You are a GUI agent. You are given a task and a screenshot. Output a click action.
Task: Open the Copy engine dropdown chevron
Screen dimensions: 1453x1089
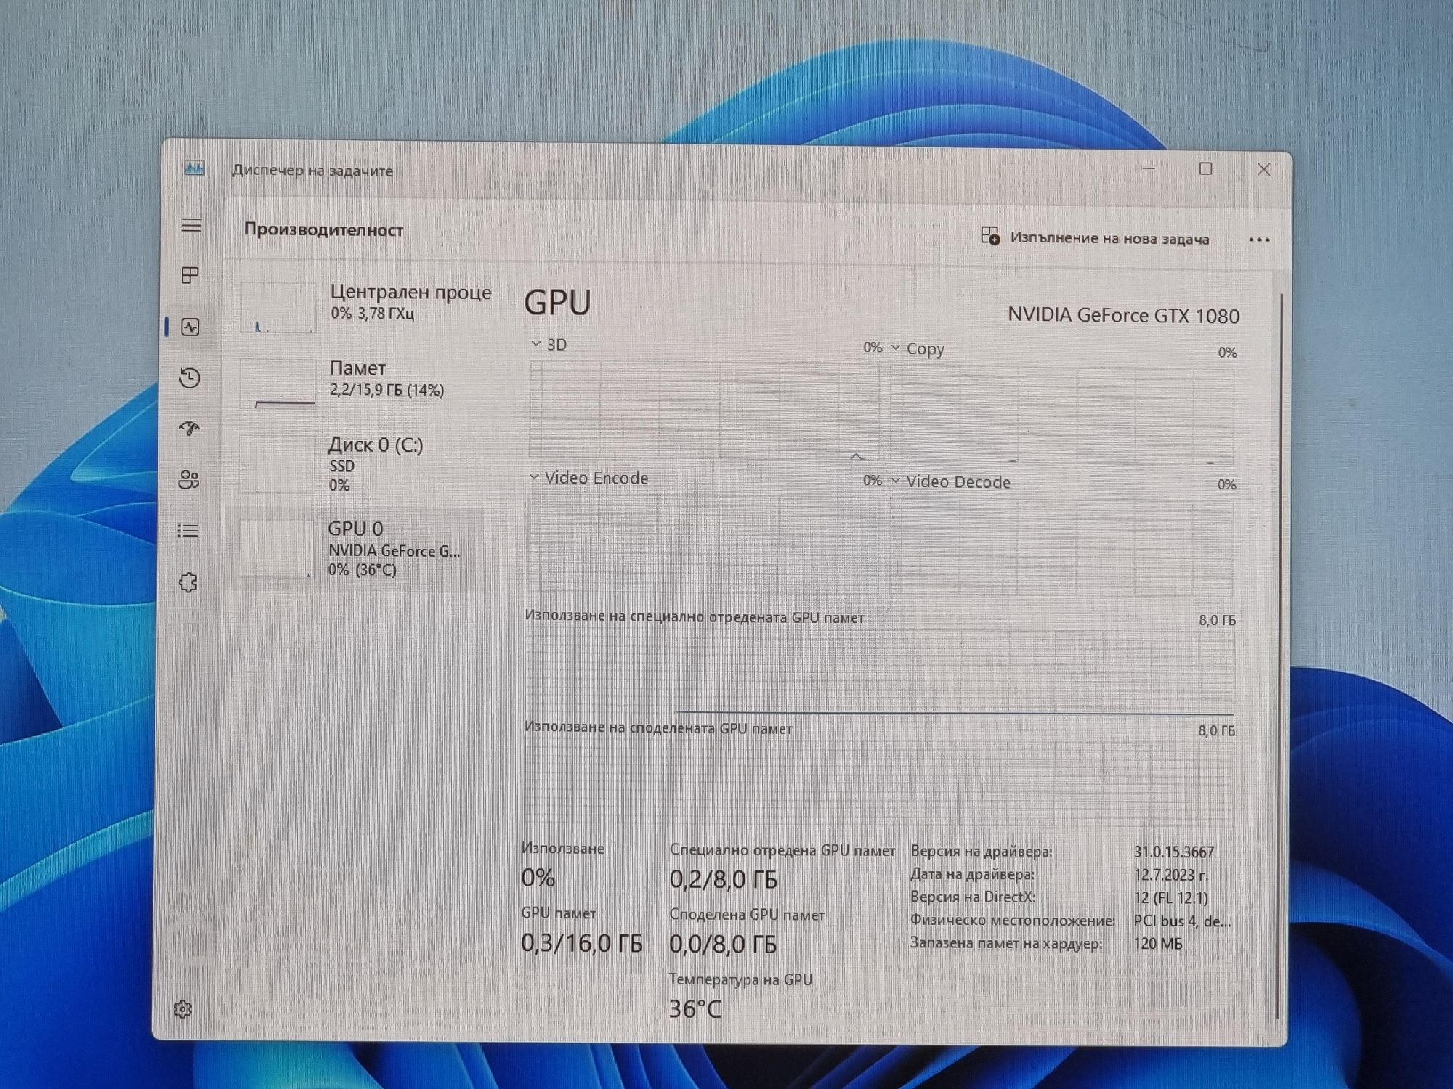pos(896,348)
